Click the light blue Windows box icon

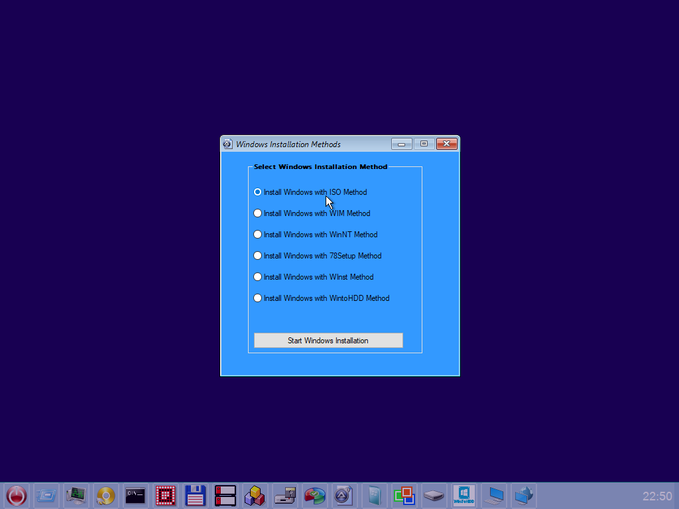[x=374, y=496]
